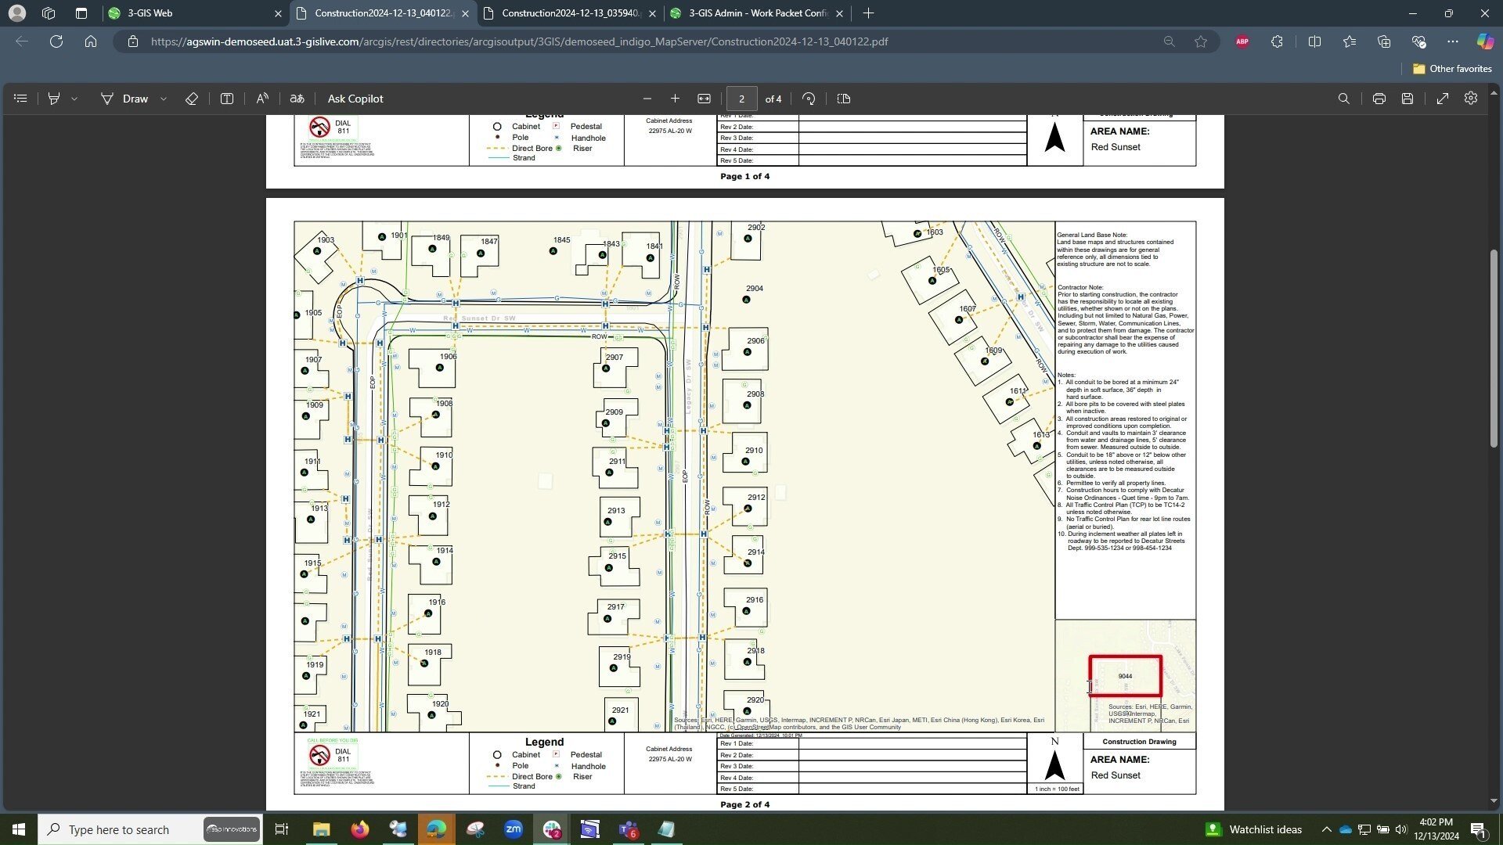Open the translate document tool
Screen dimensions: 1503x845
[x=297, y=98]
